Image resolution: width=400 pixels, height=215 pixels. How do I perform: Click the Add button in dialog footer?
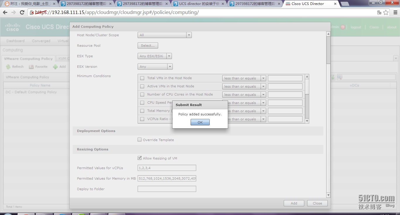(x=294, y=203)
